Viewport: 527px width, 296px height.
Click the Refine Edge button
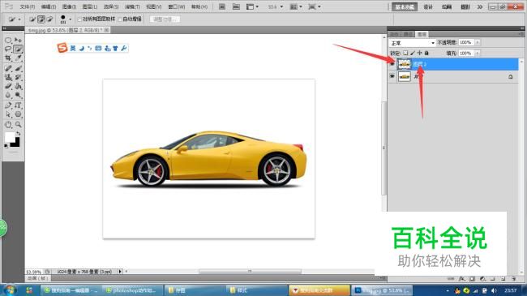pyautogui.click(x=165, y=19)
